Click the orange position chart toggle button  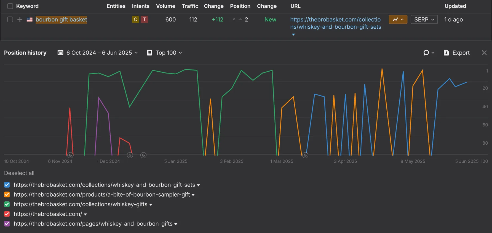click(x=398, y=20)
